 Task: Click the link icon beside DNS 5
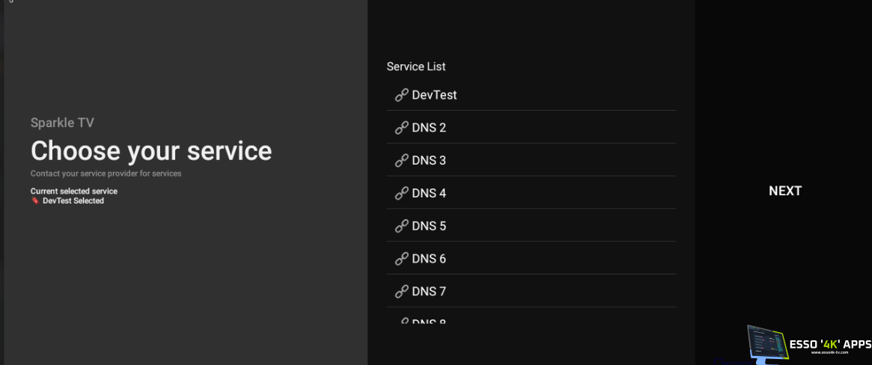tap(401, 226)
